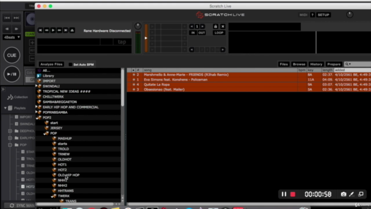Image resolution: width=371 pixels, height=209 pixels.
Task: Click the HOT1 crate icon
Action: click(x=54, y=164)
